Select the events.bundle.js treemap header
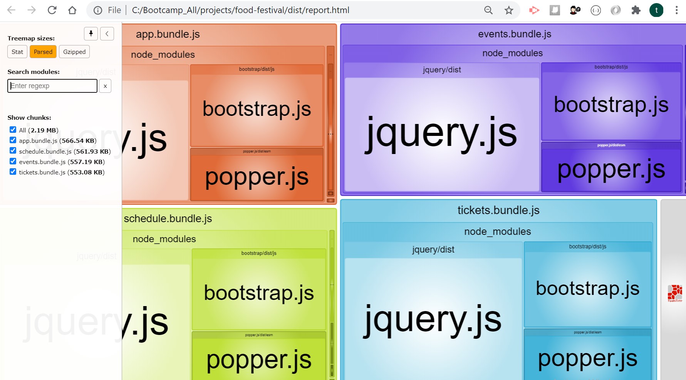 [515, 34]
